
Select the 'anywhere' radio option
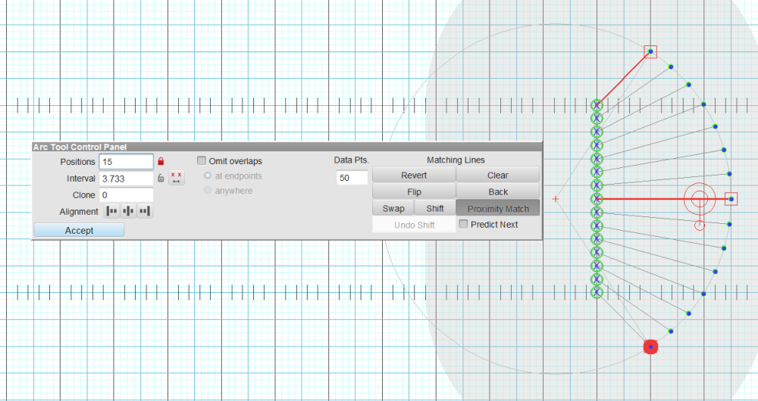pyautogui.click(x=208, y=190)
